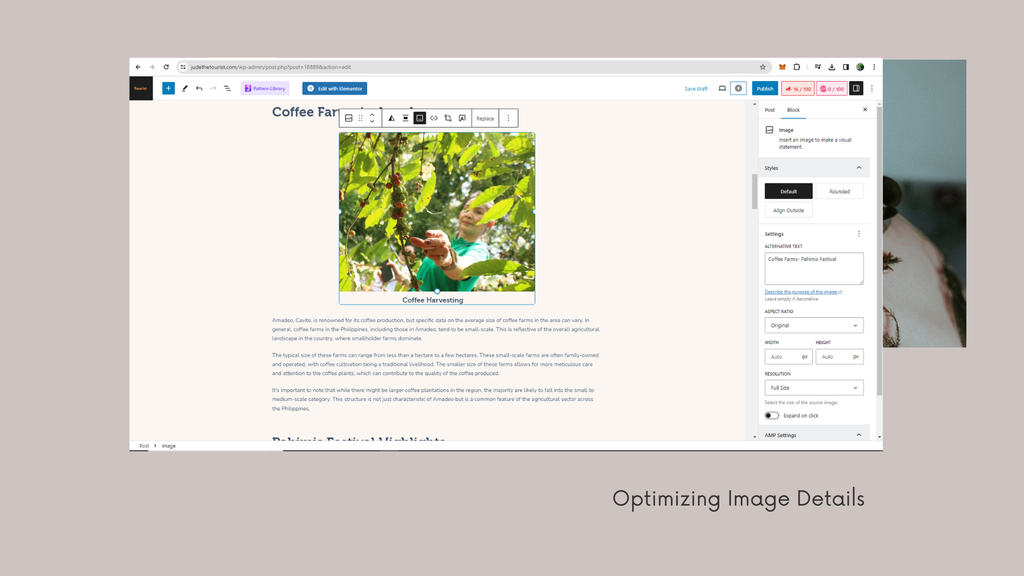Screen dimensions: 1024x576
Task: Toggle the caption button in image toolbar
Action: [x=420, y=118]
